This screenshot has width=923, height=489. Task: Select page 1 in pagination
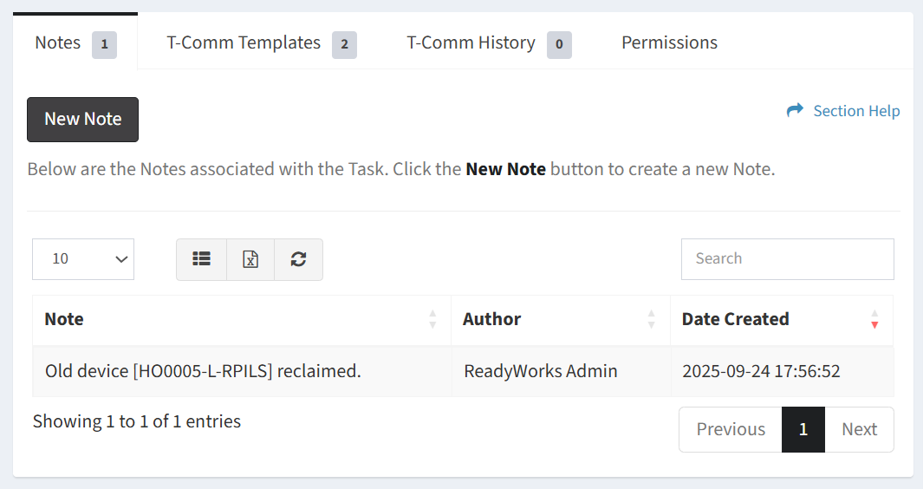pyautogui.click(x=803, y=429)
